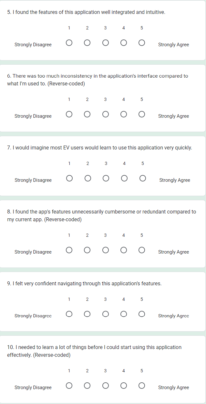The width and height of the screenshot is (206, 404).
Task: Choose rating 5 for question 9
Action: [x=141, y=314]
